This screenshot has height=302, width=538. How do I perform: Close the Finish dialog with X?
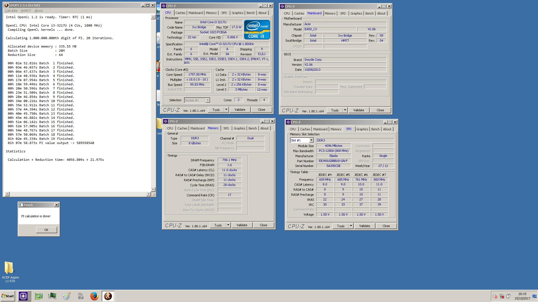coord(57,205)
